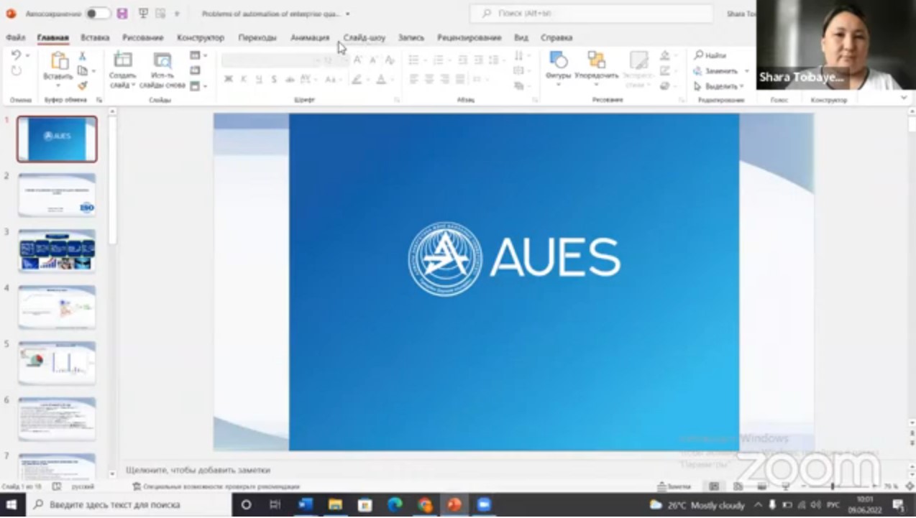
Task: Toggle the AutoSave switch (Автосохранение)
Action: point(98,14)
